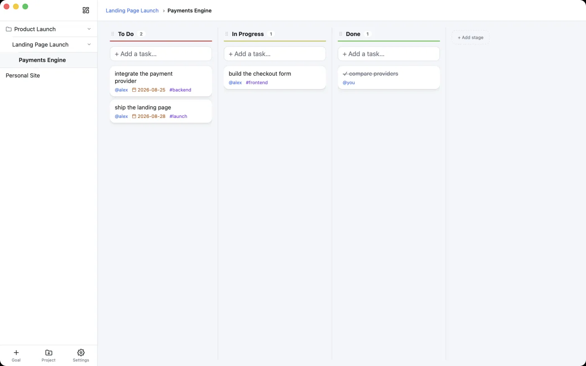
Task: Open the ship the landing page card
Action: pos(161,111)
